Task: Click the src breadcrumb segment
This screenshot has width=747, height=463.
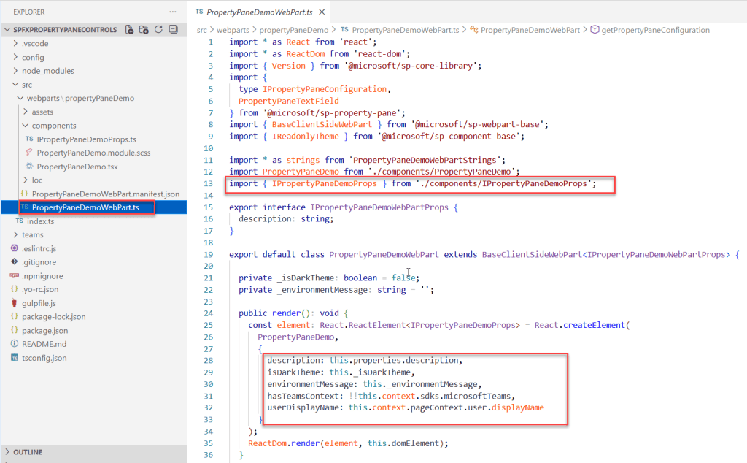Action: coord(201,30)
